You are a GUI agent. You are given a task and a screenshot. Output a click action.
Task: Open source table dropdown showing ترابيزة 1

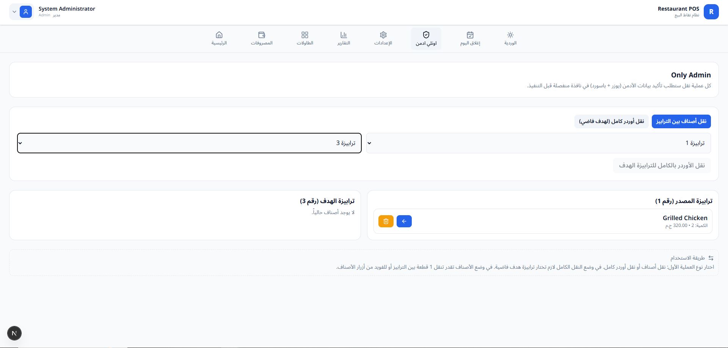point(538,143)
